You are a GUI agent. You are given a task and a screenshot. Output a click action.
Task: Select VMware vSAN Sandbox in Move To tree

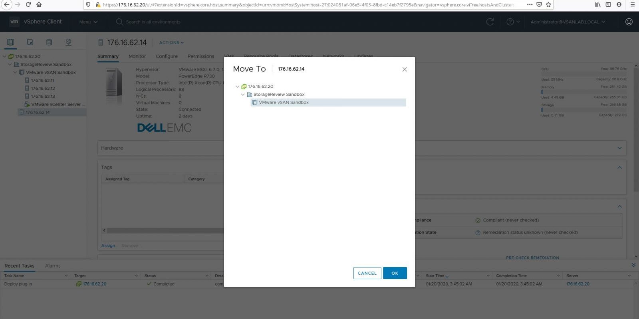point(328,102)
